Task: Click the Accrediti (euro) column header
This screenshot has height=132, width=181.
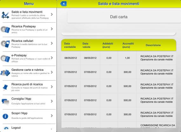Action: [x=128, y=45]
